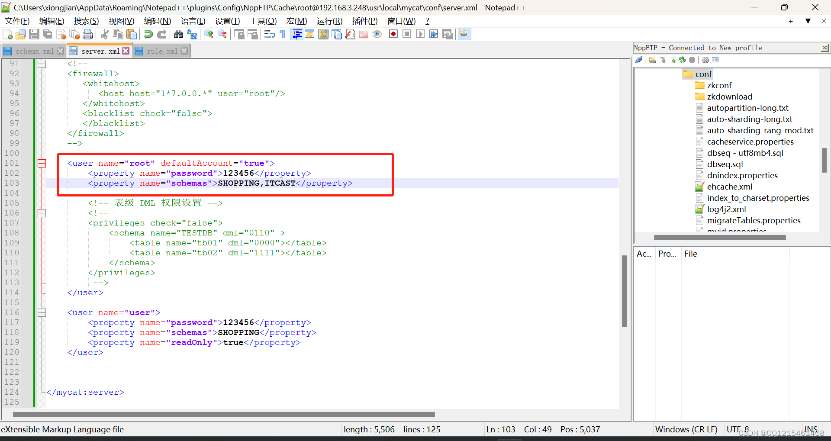The width and height of the screenshot is (831, 441).
Task: Collapse the root user fold at line 101
Action: click(42, 163)
